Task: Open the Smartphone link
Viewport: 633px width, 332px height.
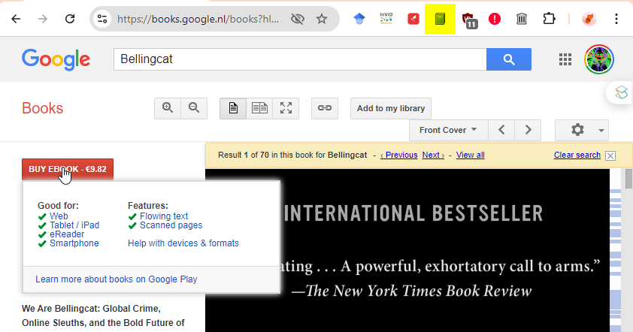Action: coord(74,243)
